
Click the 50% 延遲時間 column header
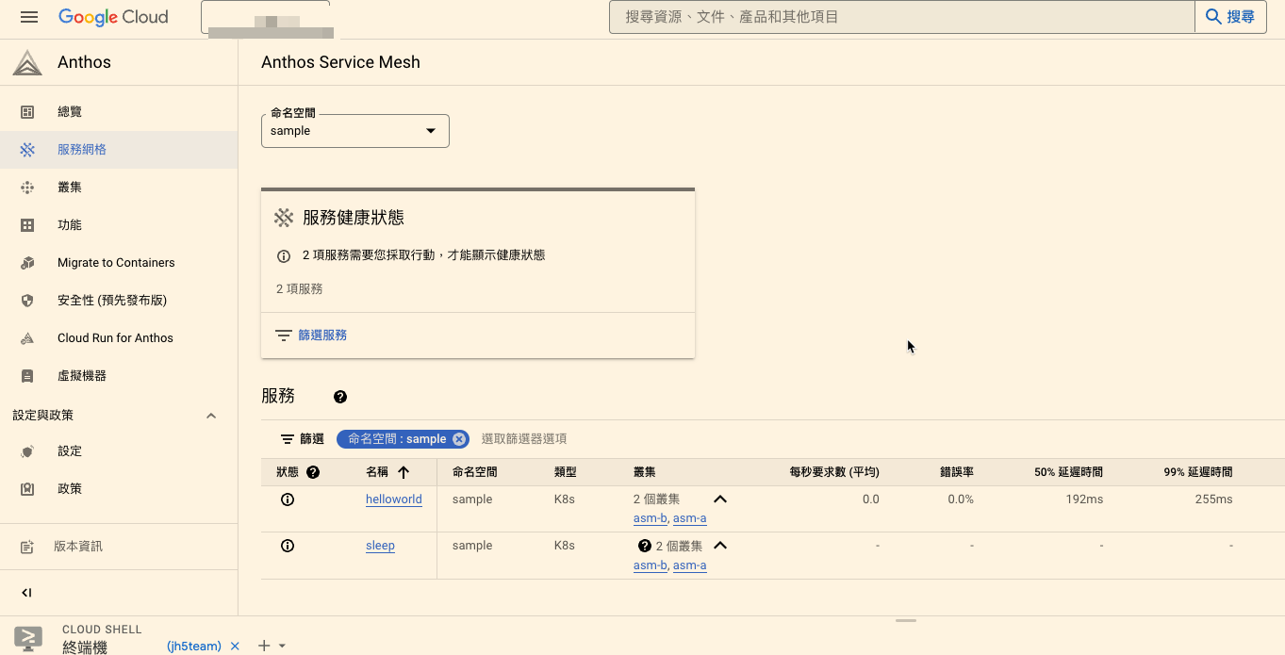(x=1068, y=472)
